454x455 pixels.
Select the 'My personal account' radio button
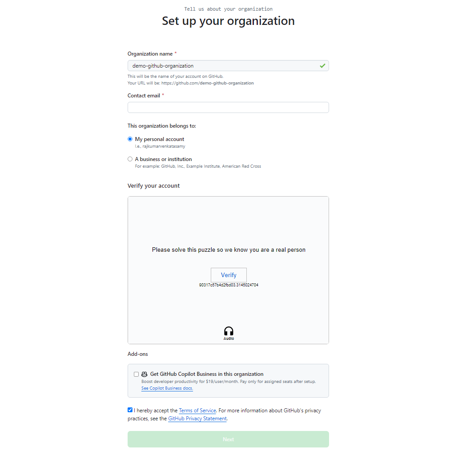tap(130, 139)
